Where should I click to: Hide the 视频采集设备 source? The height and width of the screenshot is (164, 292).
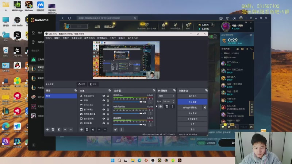tap(104, 114)
